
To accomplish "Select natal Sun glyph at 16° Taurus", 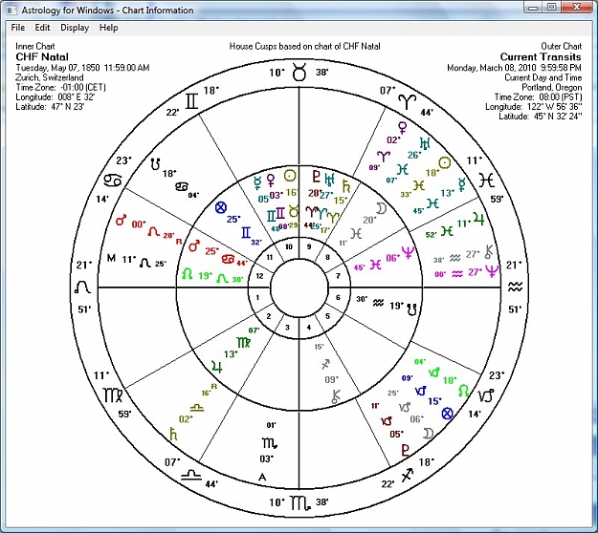I will [291, 176].
